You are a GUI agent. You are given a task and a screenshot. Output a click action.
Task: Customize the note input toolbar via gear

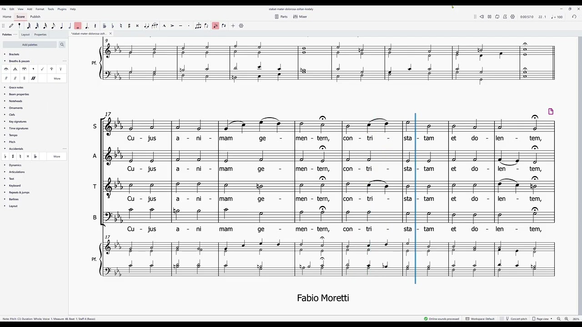coord(241,26)
